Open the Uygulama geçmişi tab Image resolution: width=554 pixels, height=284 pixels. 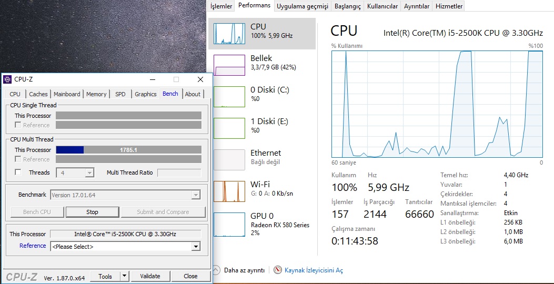coord(303,6)
